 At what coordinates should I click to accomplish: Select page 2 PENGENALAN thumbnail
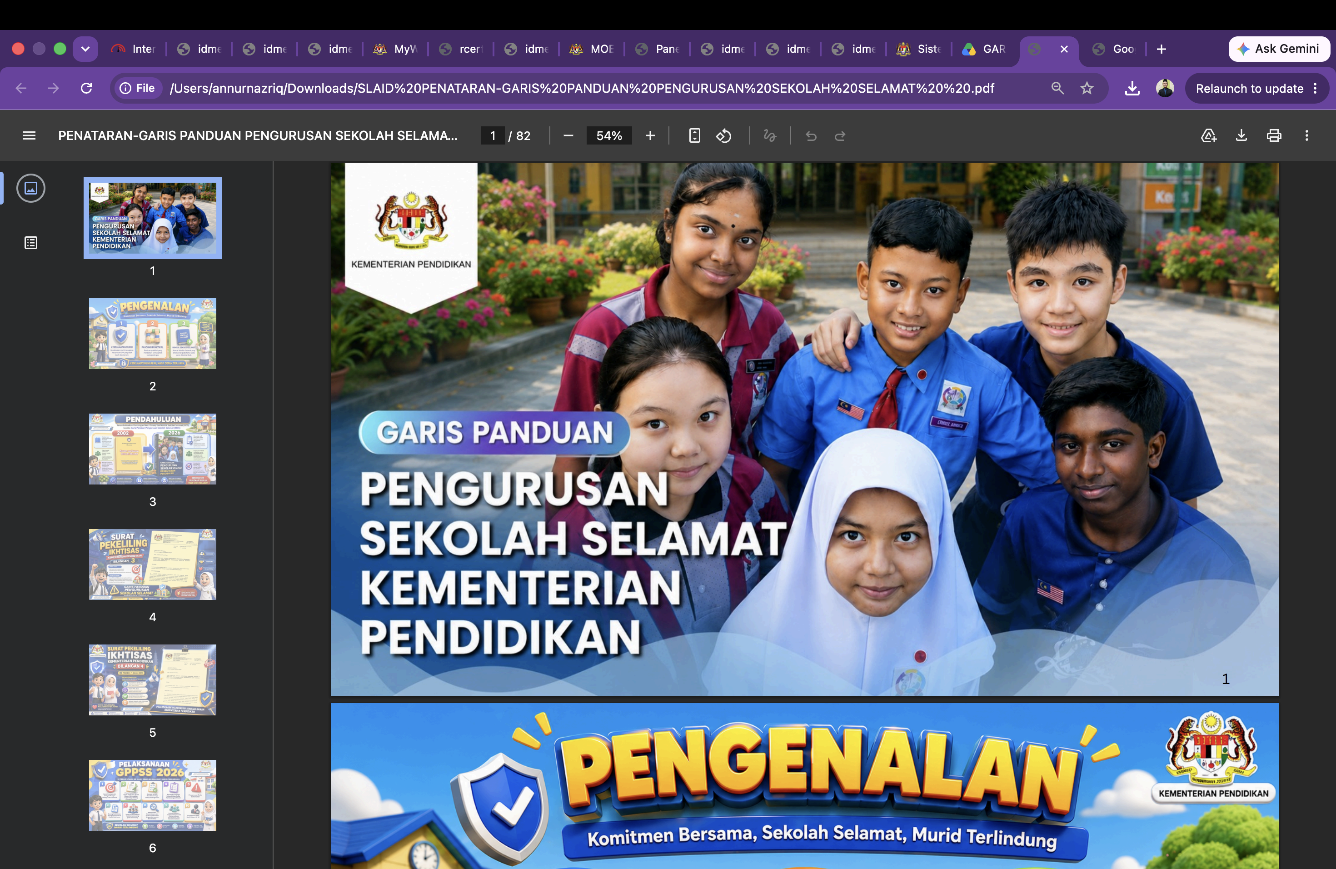[x=153, y=334]
